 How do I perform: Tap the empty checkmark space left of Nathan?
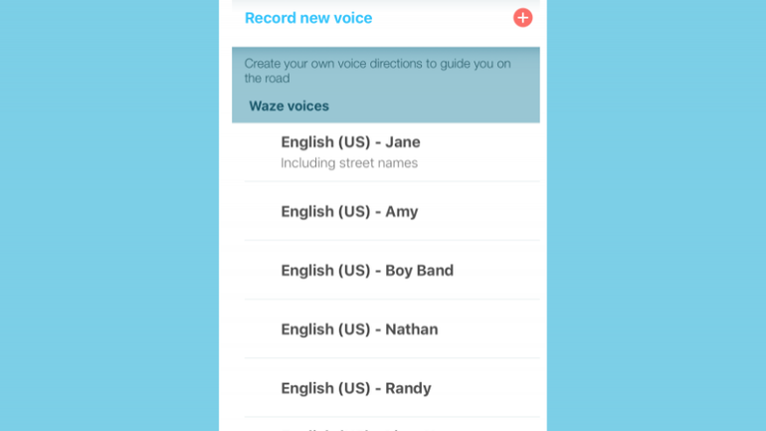(x=262, y=328)
